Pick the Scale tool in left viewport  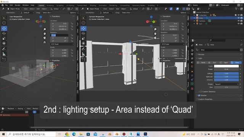point(4,38)
